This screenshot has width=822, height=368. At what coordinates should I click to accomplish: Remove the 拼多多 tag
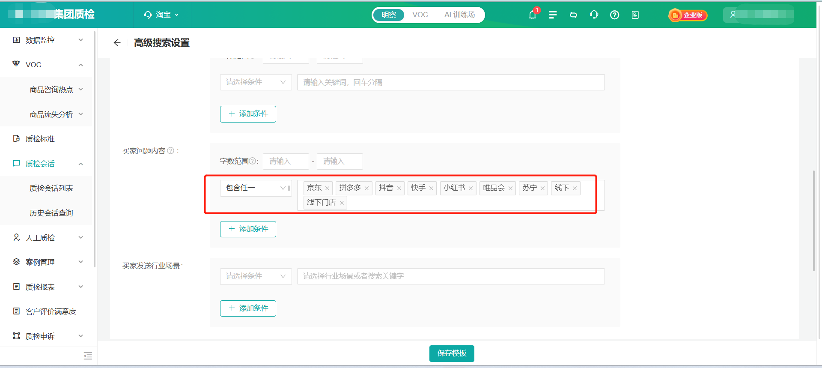(x=366, y=188)
